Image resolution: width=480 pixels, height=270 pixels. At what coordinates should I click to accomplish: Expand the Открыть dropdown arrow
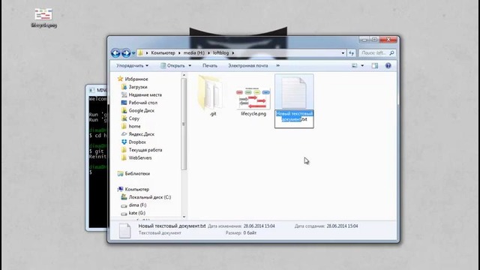pos(190,65)
